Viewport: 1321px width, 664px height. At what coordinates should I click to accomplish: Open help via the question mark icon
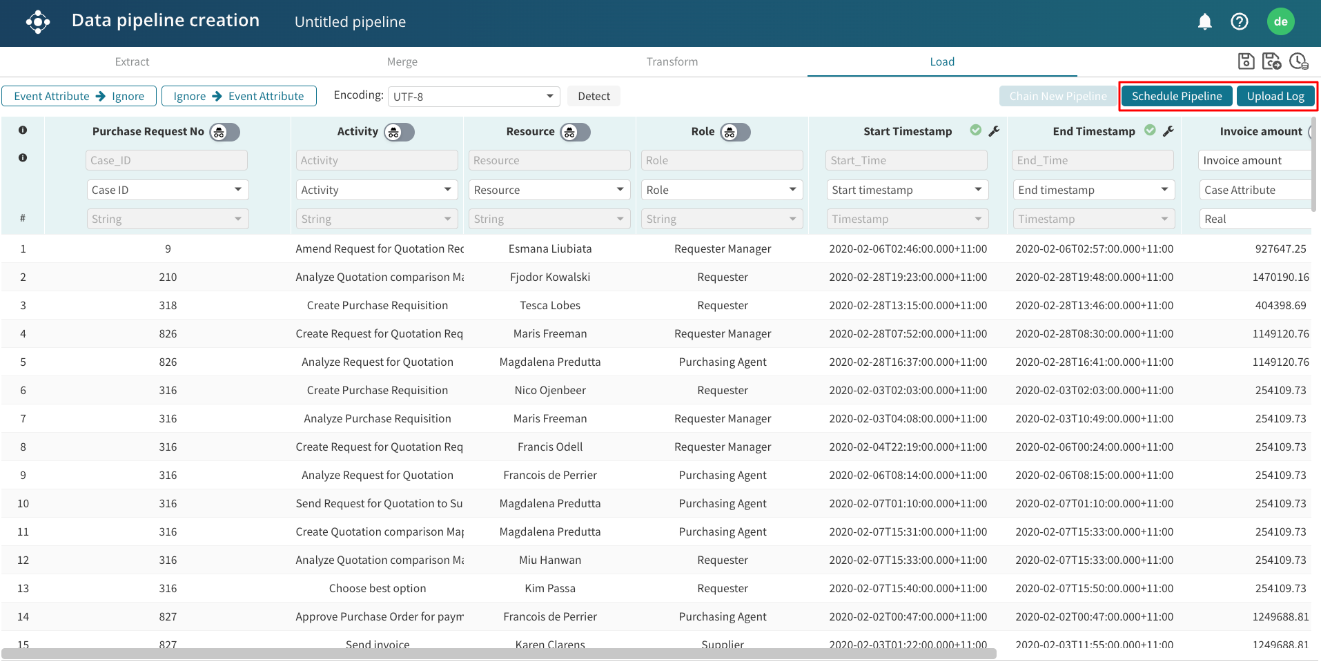[x=1239, y=22]
